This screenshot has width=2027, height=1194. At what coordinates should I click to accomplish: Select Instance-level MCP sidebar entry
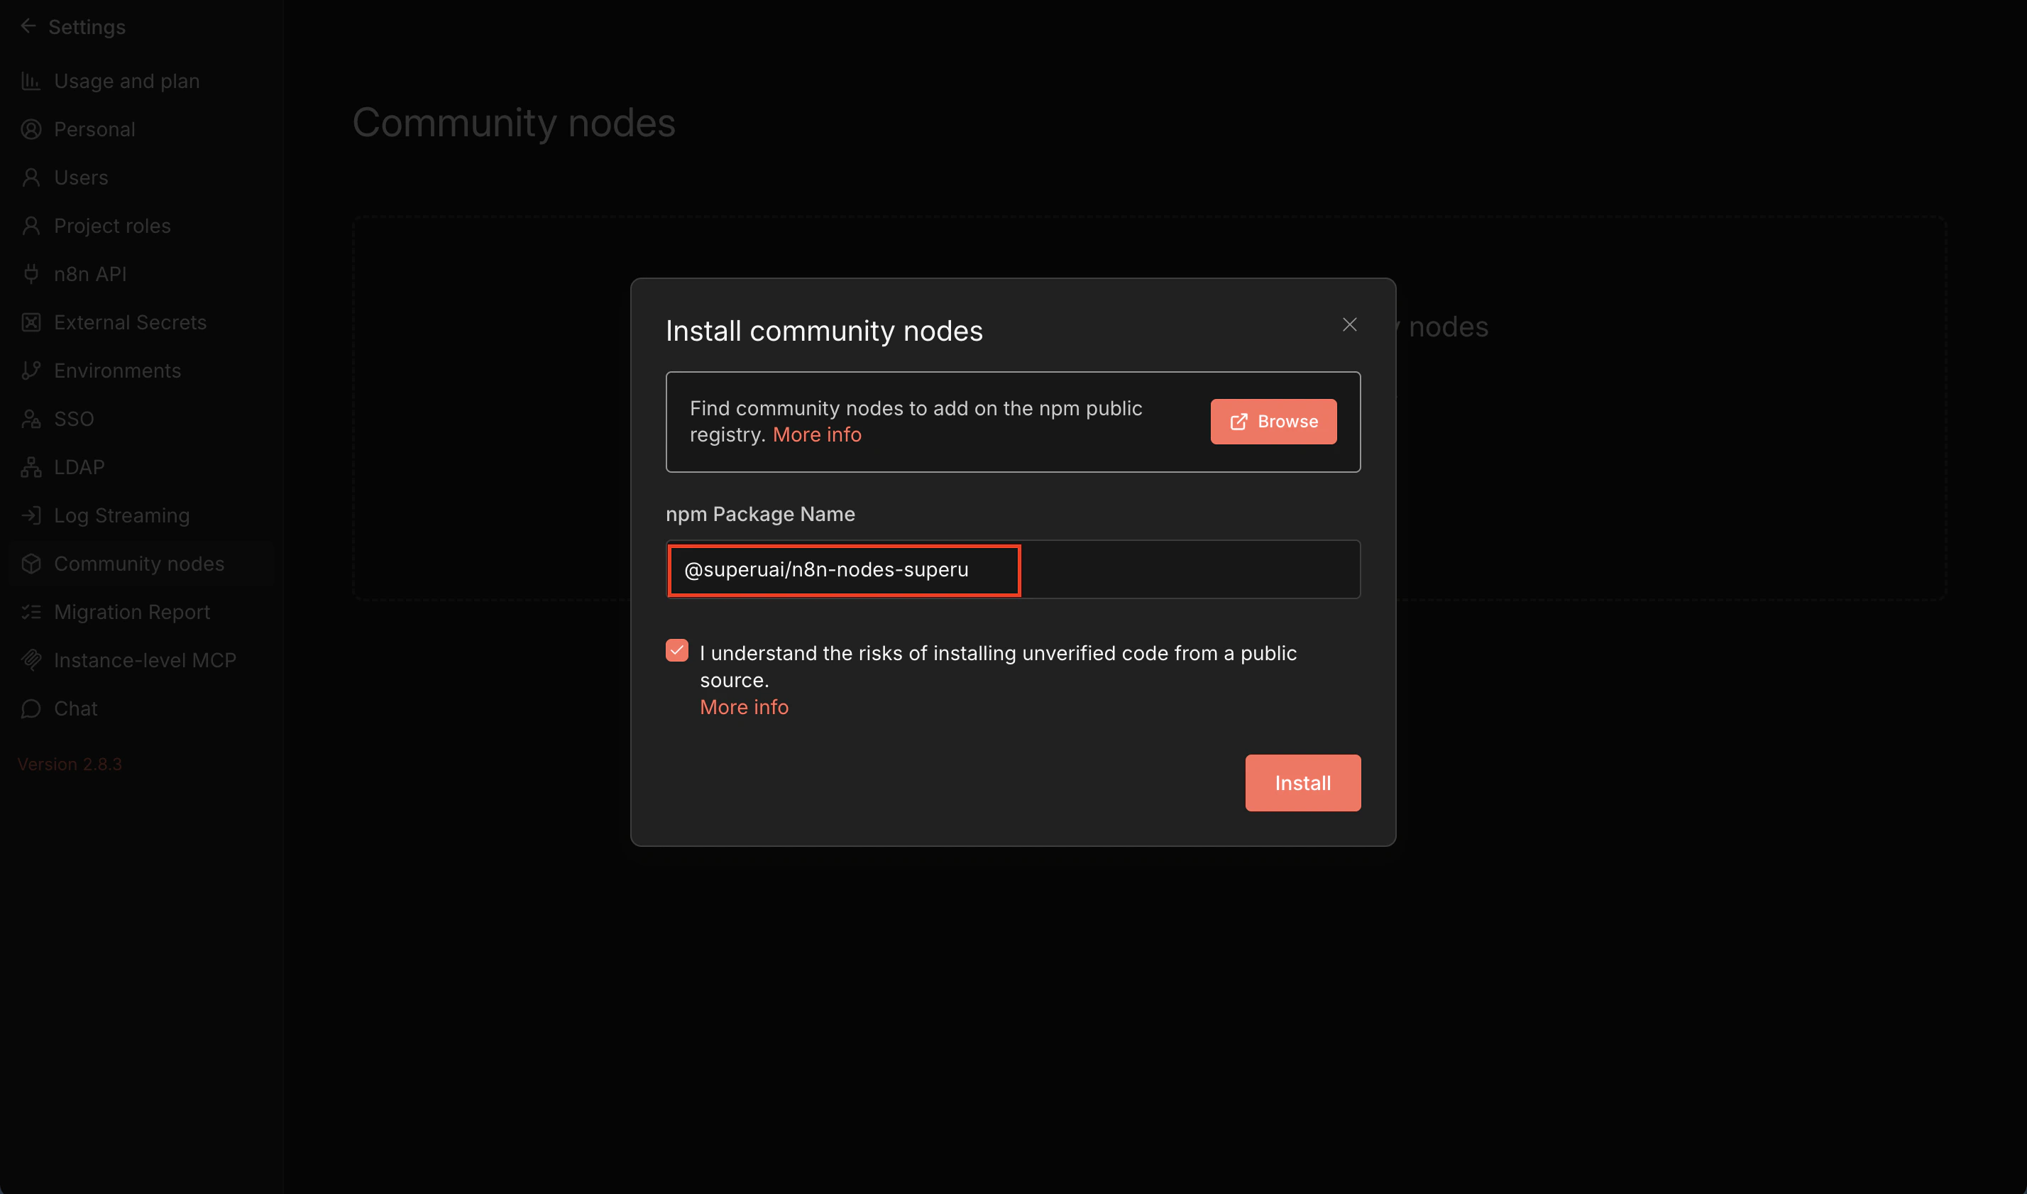tap(145, 661)
